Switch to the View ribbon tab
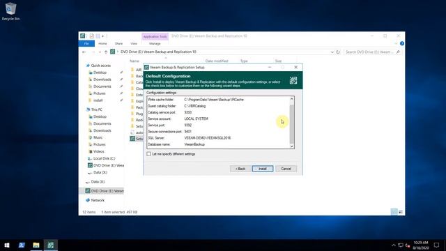 [x=134, y=43]
